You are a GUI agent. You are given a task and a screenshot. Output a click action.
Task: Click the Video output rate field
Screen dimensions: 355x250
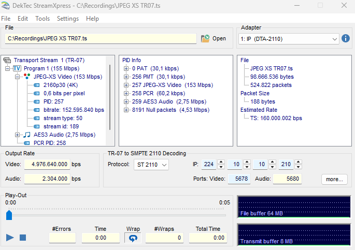47,164
